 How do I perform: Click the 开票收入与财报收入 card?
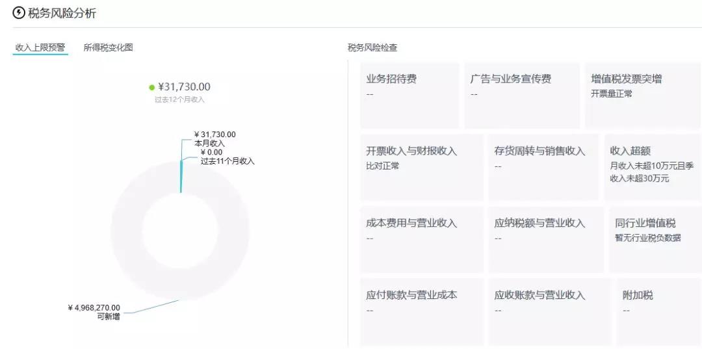tap(422, 167)
